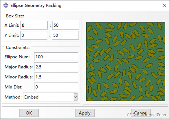Click the Ellipse Geometry Packing title text

[36, 5]
